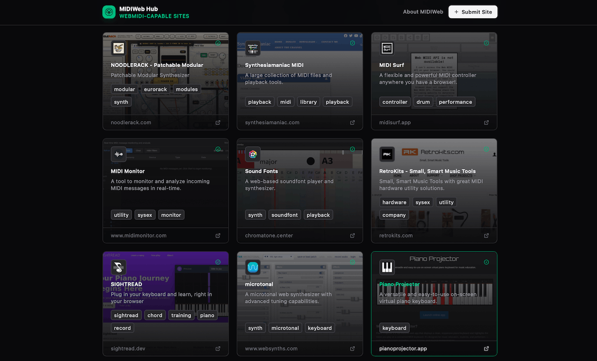This screenshot has width=597, height=361.
Task: Click the verified checkmark on MIDI Monitor card
Action: [x=218, y=149]
